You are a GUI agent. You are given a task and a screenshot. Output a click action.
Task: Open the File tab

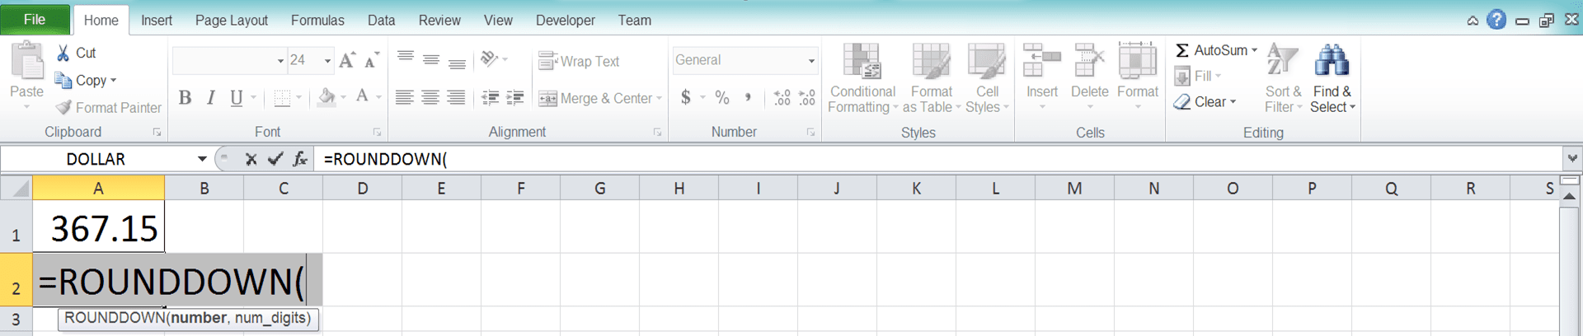point(35,20)
